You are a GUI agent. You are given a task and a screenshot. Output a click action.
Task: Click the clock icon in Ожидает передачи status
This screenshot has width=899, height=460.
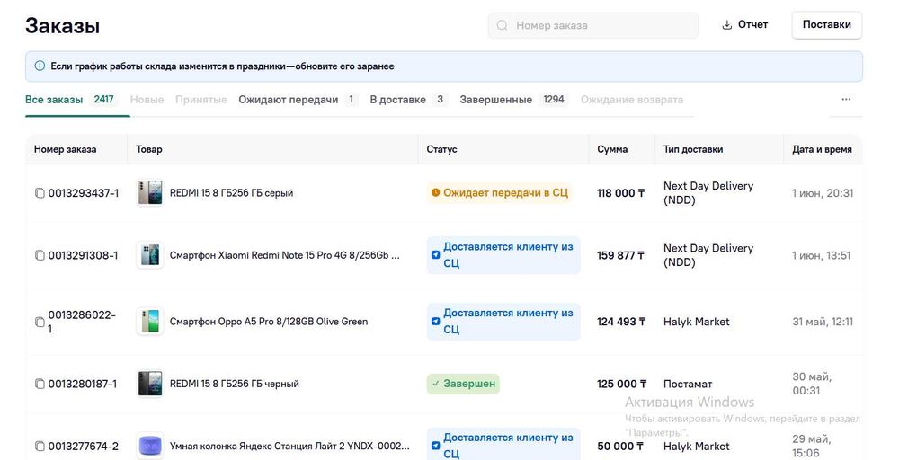pos(436,193)
